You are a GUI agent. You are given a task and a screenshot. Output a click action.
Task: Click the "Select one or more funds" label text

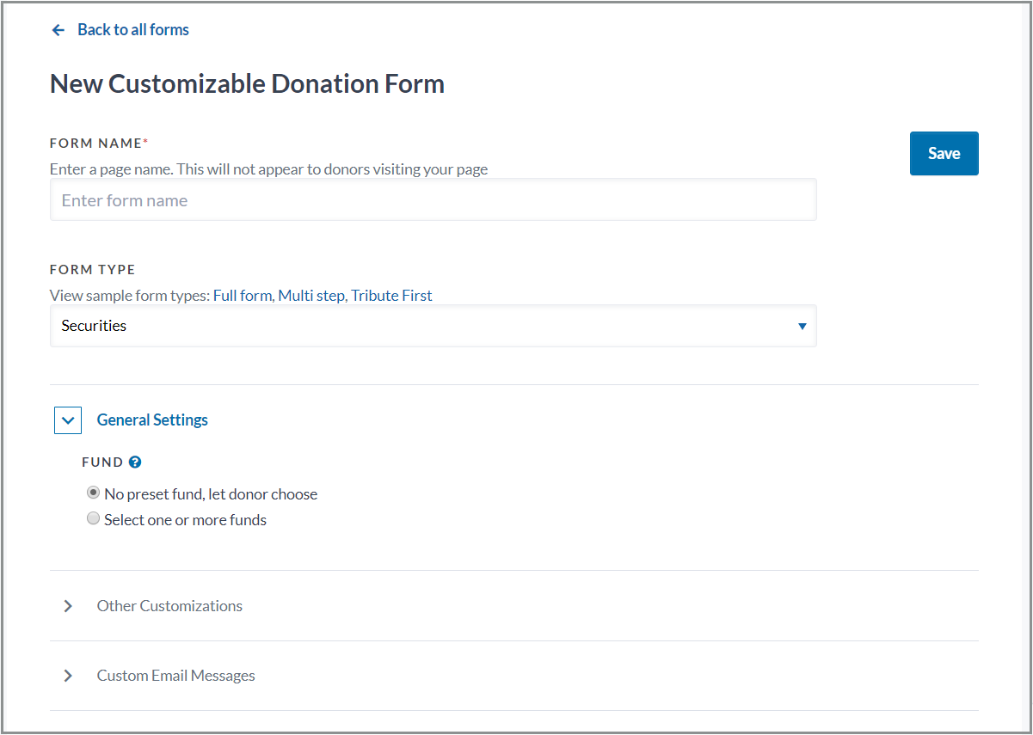coord(185,520)
